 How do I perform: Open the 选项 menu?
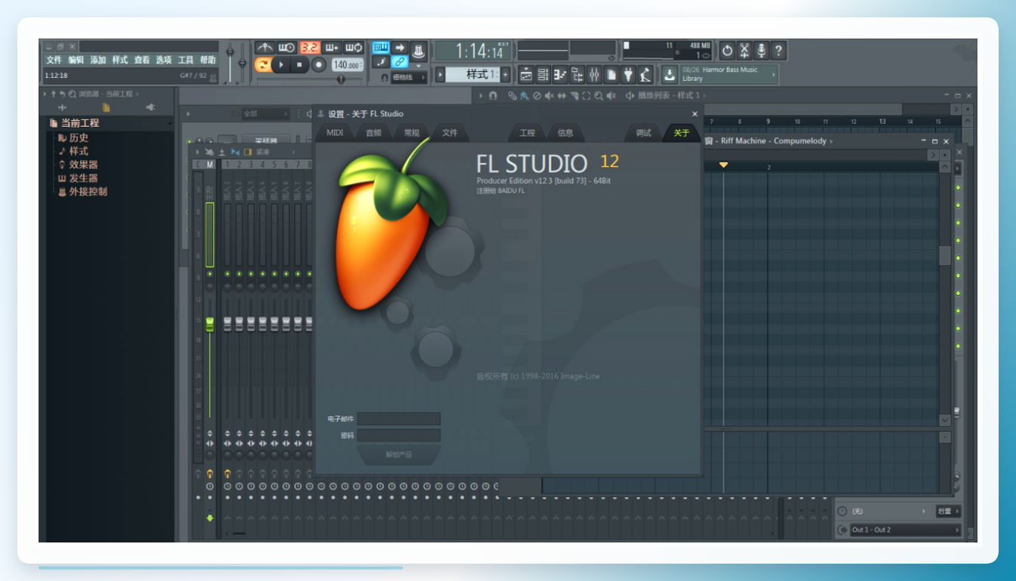[164, 60]
